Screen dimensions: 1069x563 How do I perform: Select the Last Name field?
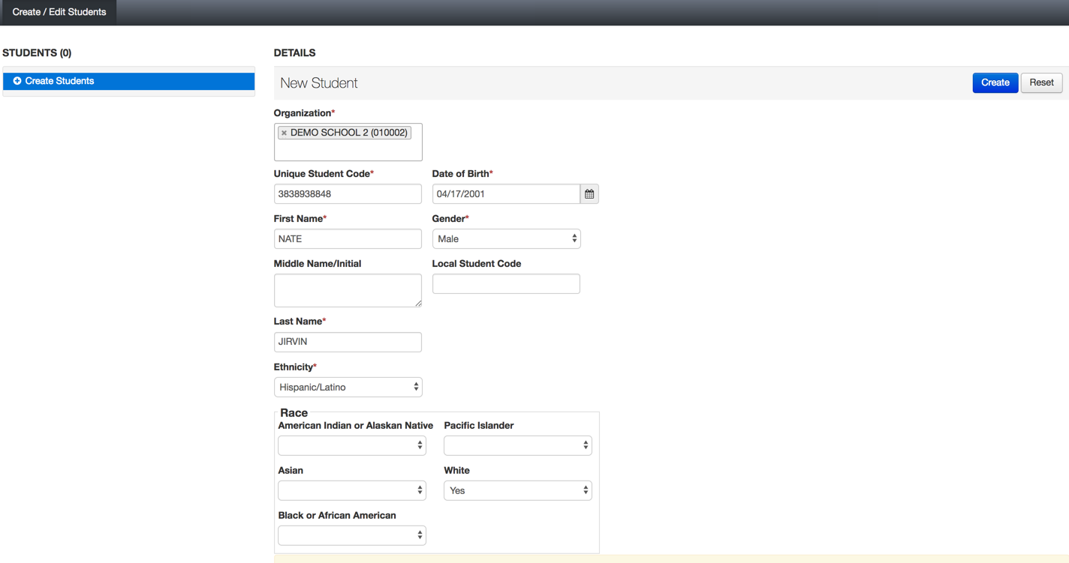[348, 342]
